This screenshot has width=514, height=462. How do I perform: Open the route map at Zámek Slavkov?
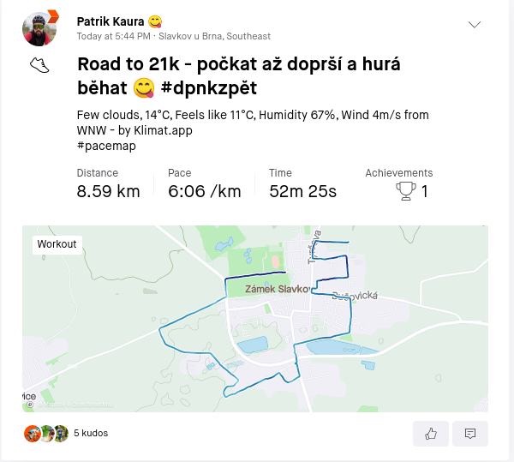point(255,319)
